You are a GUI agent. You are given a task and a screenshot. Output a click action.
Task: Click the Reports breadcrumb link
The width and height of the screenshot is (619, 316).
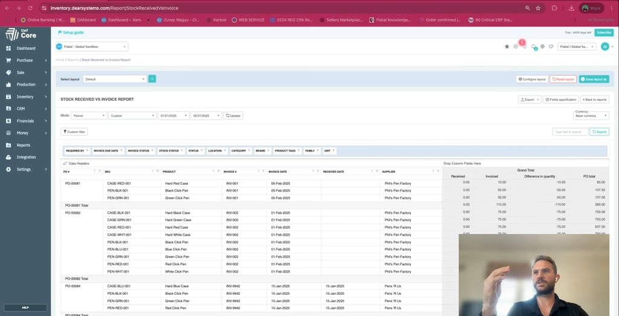73,60
